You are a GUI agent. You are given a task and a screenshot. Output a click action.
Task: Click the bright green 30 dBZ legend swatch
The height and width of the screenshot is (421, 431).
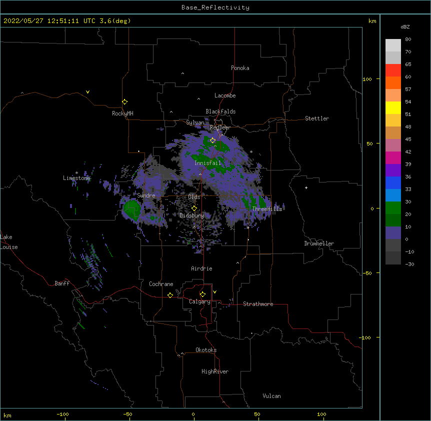tap(393, 208)
